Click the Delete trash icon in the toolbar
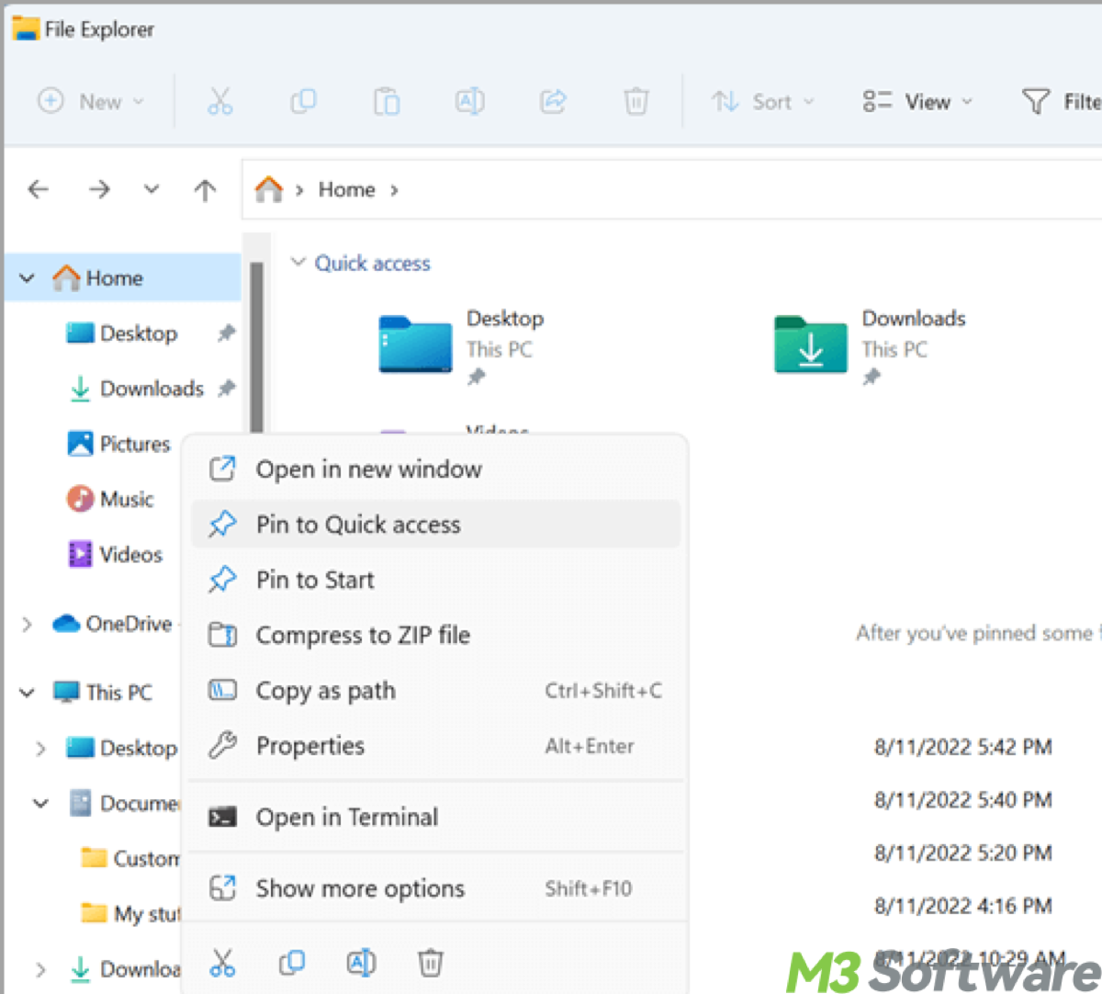Image resolution: width=1102 pixels, height=994 pixels. pos(636,101)
